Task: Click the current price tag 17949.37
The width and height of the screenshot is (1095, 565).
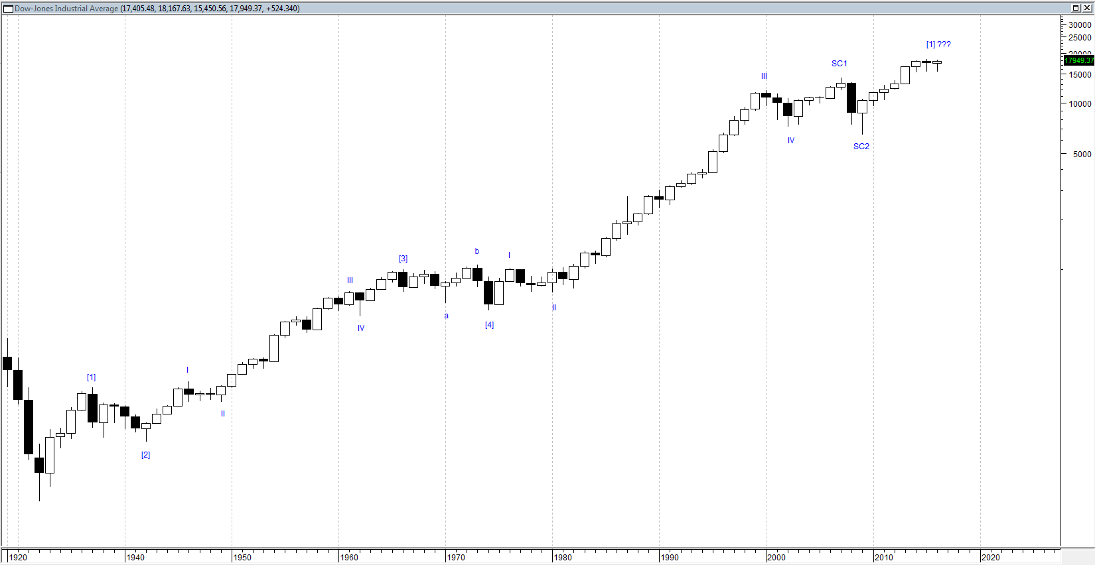Action: tap(1078, 60)
